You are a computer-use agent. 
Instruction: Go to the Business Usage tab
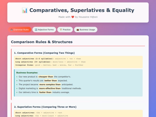[86, 29]
